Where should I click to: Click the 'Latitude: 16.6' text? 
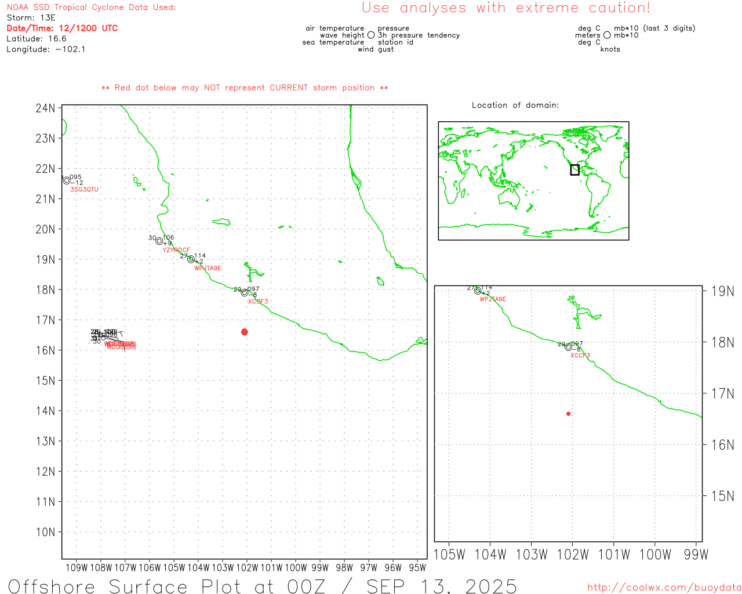click(37, 39)
